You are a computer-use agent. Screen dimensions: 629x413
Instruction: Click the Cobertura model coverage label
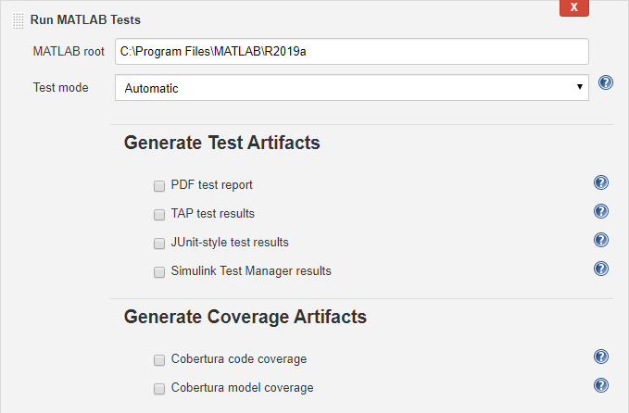pos(242,388)
